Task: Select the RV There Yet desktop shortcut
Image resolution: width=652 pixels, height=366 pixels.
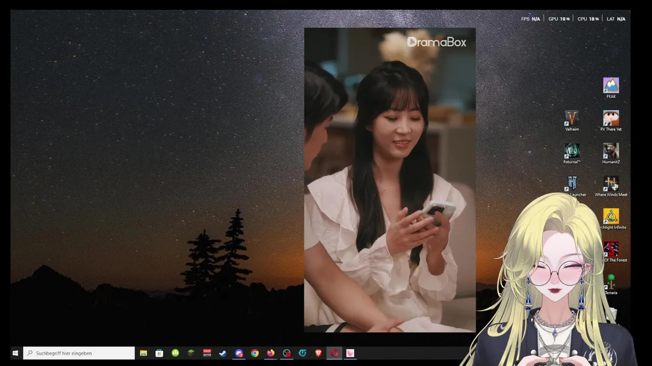Action: coord(611,121)
